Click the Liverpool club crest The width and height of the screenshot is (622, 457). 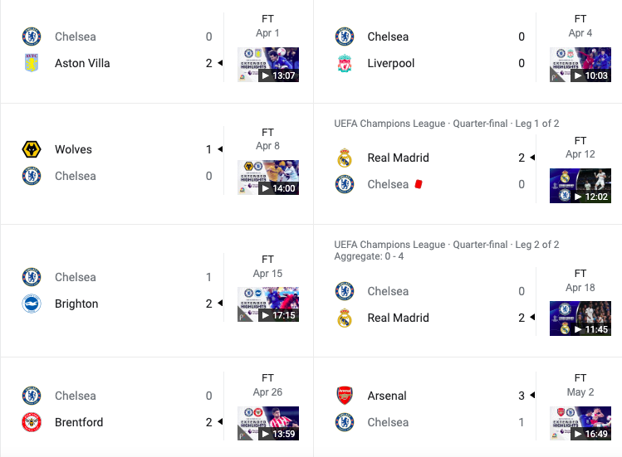pos(345,63)
